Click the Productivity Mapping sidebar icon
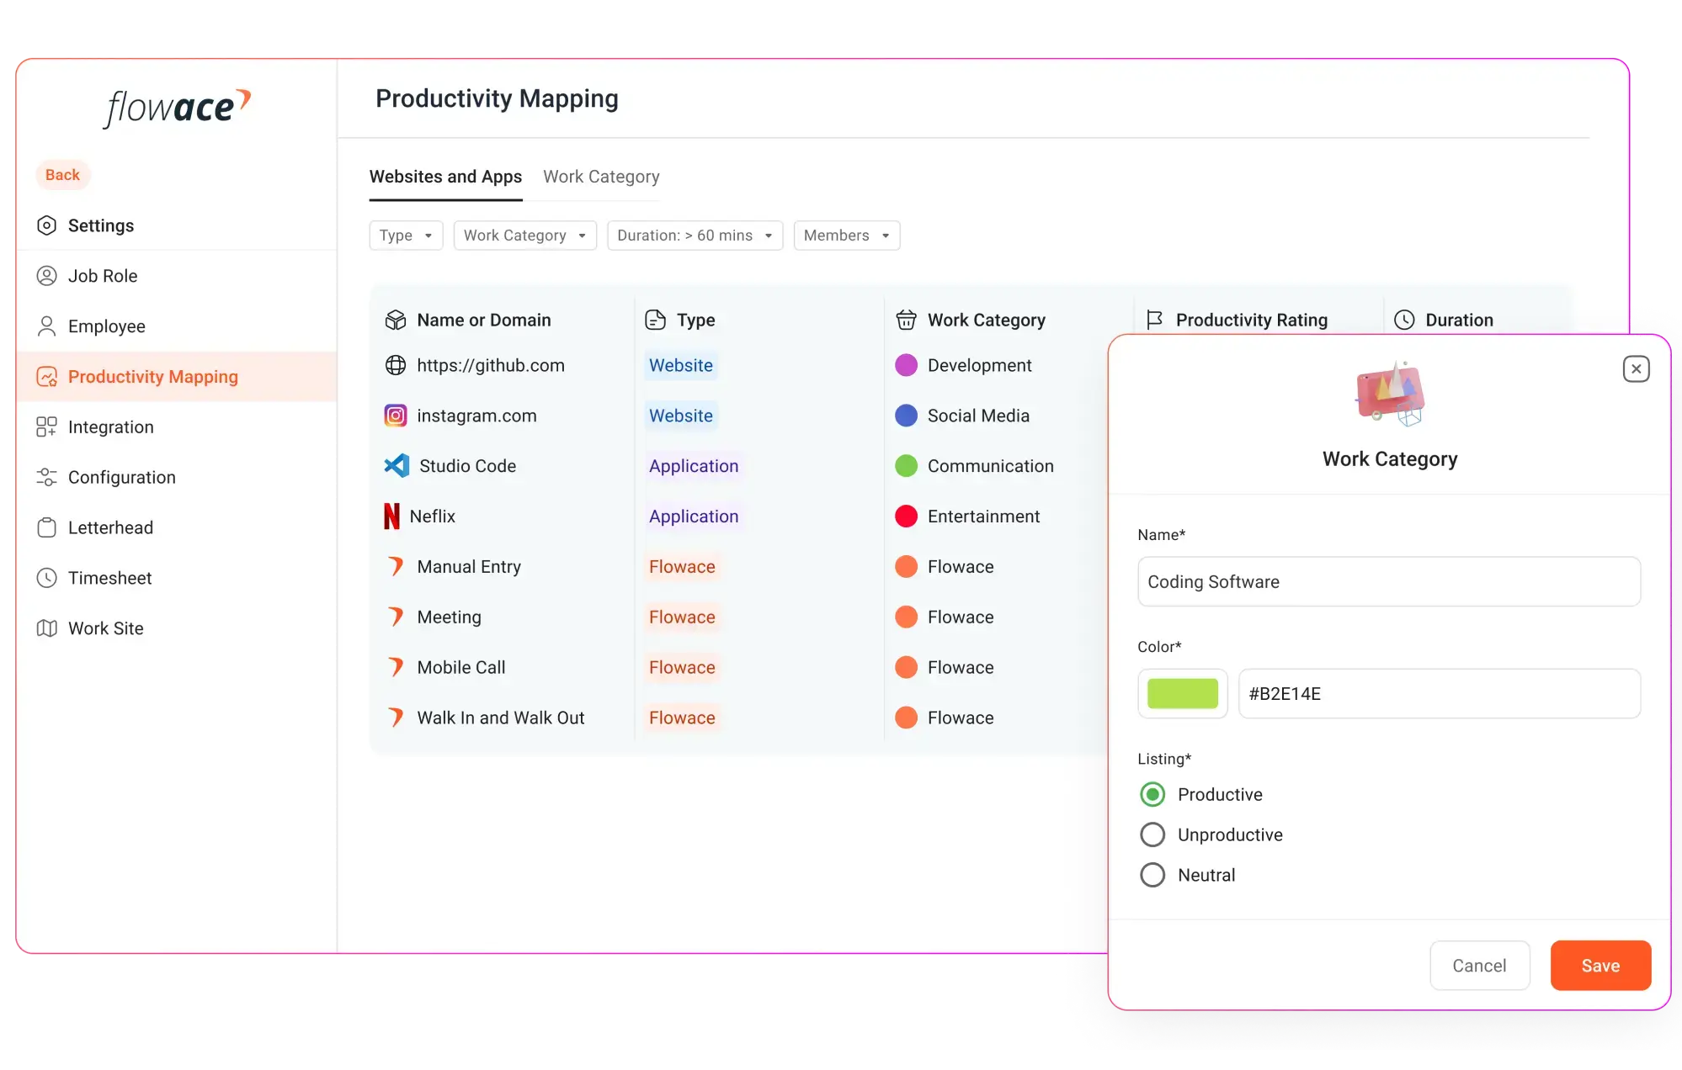The image size is (1682, 1070). [x=47, y=376]
